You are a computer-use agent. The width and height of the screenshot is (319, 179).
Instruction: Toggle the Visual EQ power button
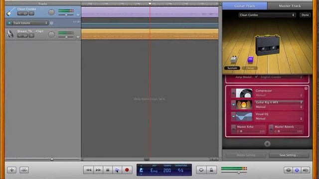(234, 116)
